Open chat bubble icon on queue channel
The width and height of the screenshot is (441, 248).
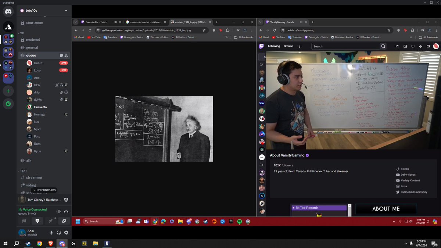click(61, 55)
